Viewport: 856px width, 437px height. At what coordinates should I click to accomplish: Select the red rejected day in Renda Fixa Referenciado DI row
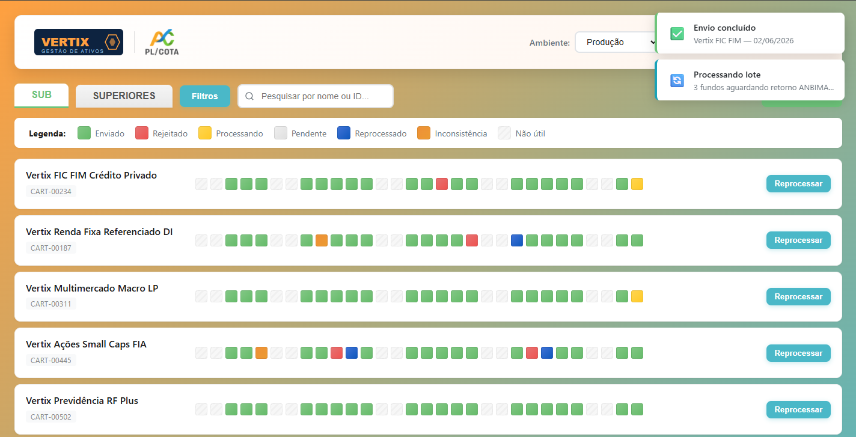(x=472, y=240)
